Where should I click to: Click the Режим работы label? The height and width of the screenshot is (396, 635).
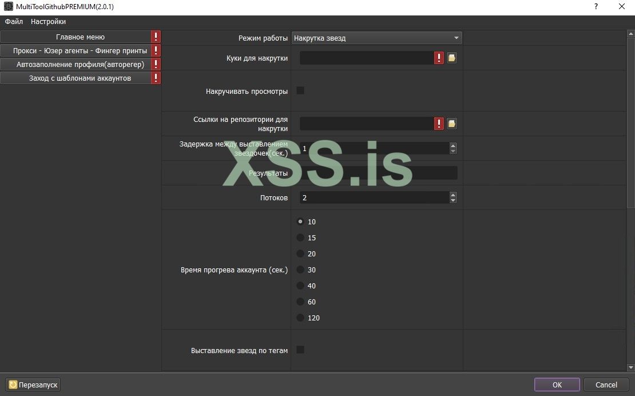263,38
